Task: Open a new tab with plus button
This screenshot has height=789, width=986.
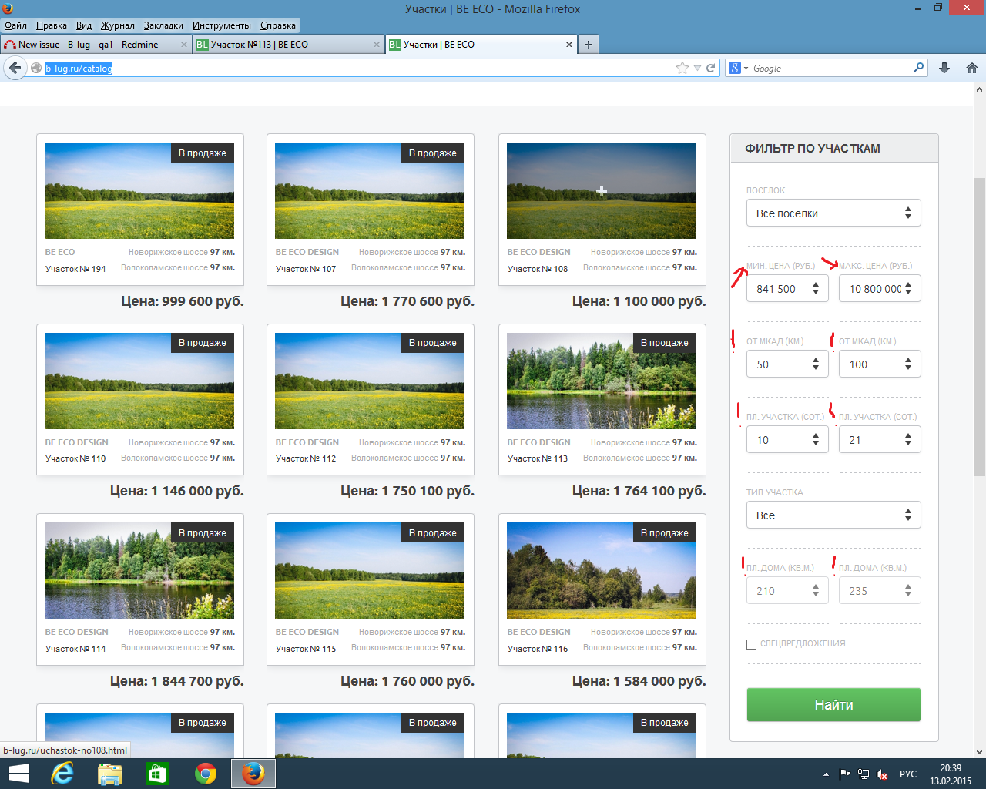Action: [589, 45]
